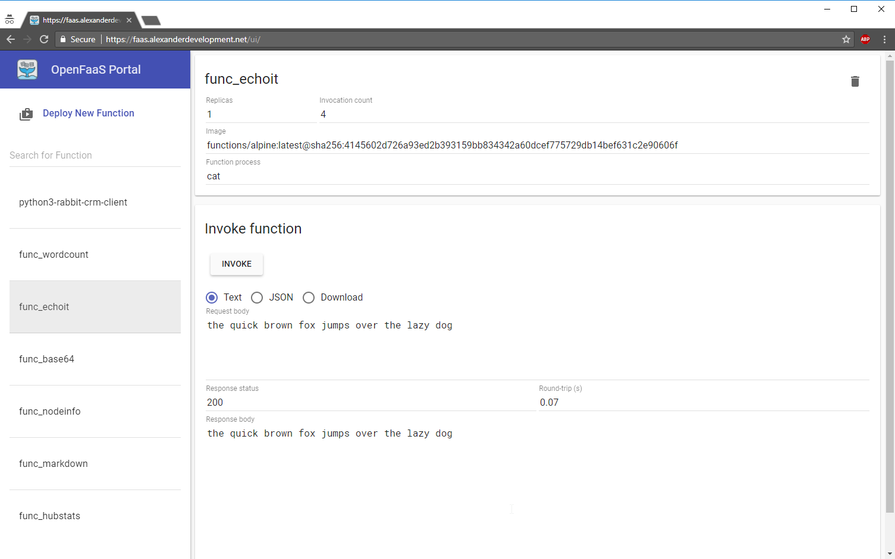Open the Chrome three-dot menu
Image resolution: width=895 pixels, height=559 pixels.
pyautogui.click(x=884, y=39)
